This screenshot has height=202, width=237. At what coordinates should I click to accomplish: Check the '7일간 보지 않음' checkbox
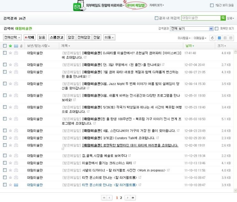pos(212,5)
